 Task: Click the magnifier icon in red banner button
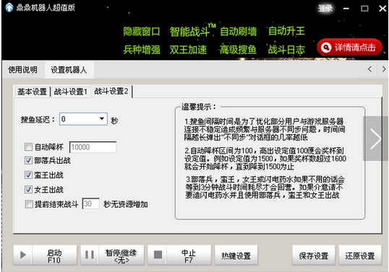click(x=326, y=48)
